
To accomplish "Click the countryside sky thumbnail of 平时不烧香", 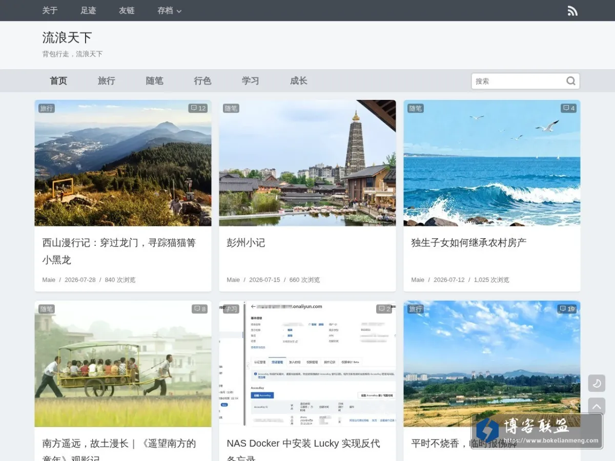I will coord(492,364).
